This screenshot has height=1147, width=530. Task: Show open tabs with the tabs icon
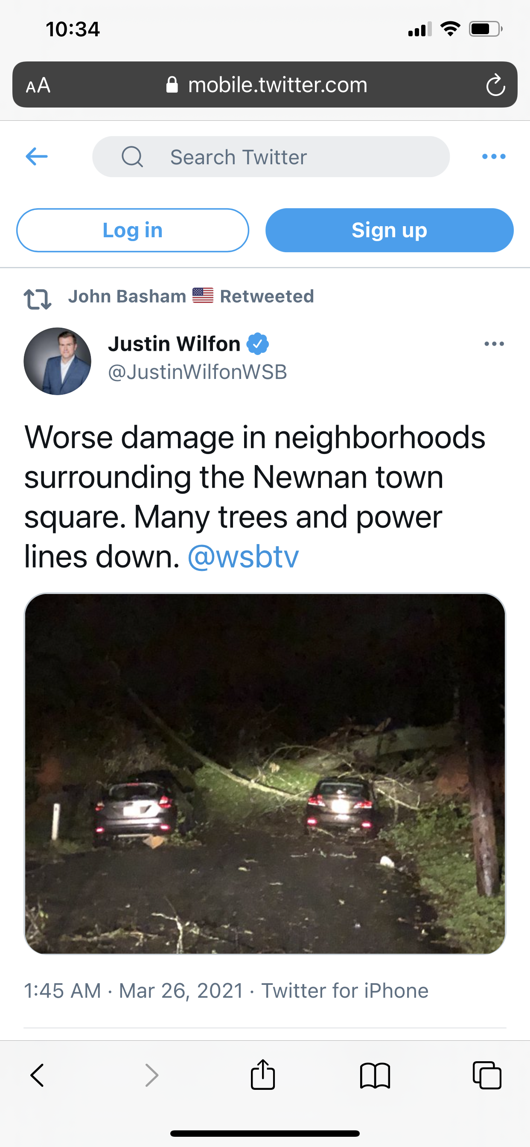point(487,1075)
